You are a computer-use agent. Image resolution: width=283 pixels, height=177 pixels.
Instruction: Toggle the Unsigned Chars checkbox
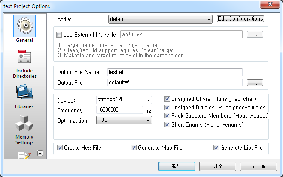point(168,100)
